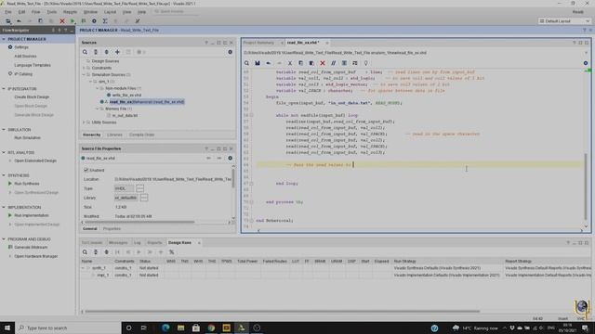This screenshot has height=334, width=595.
Task: Click Run Synthesis
Action: (x=27, y=184)
